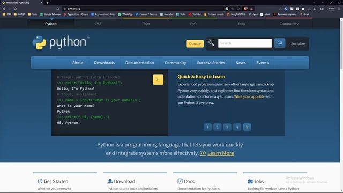Image resolution: width=343 pixels, height=193 pixels.
Task: Open the Success Stories navigation menu
Action: click(211, 63)
